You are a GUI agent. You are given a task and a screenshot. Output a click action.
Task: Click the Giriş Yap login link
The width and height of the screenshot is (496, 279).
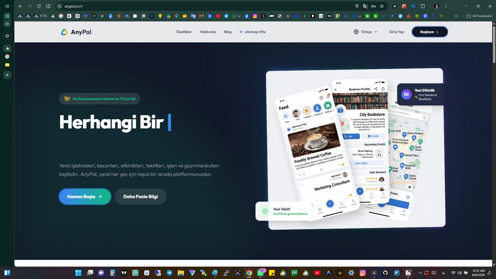pyautogui.click(x=396, y=32)
